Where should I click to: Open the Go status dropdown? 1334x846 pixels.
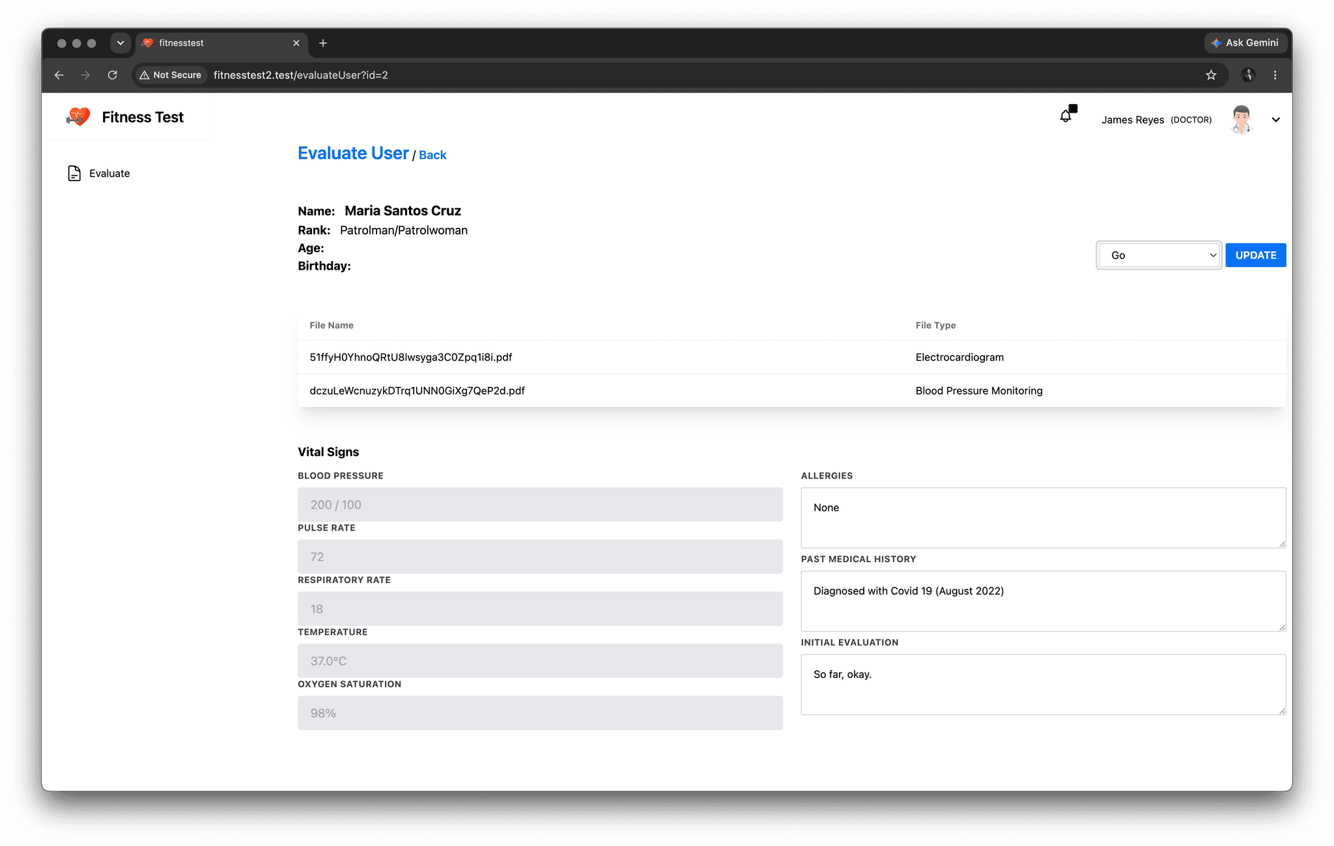[x=1159, y=255]
